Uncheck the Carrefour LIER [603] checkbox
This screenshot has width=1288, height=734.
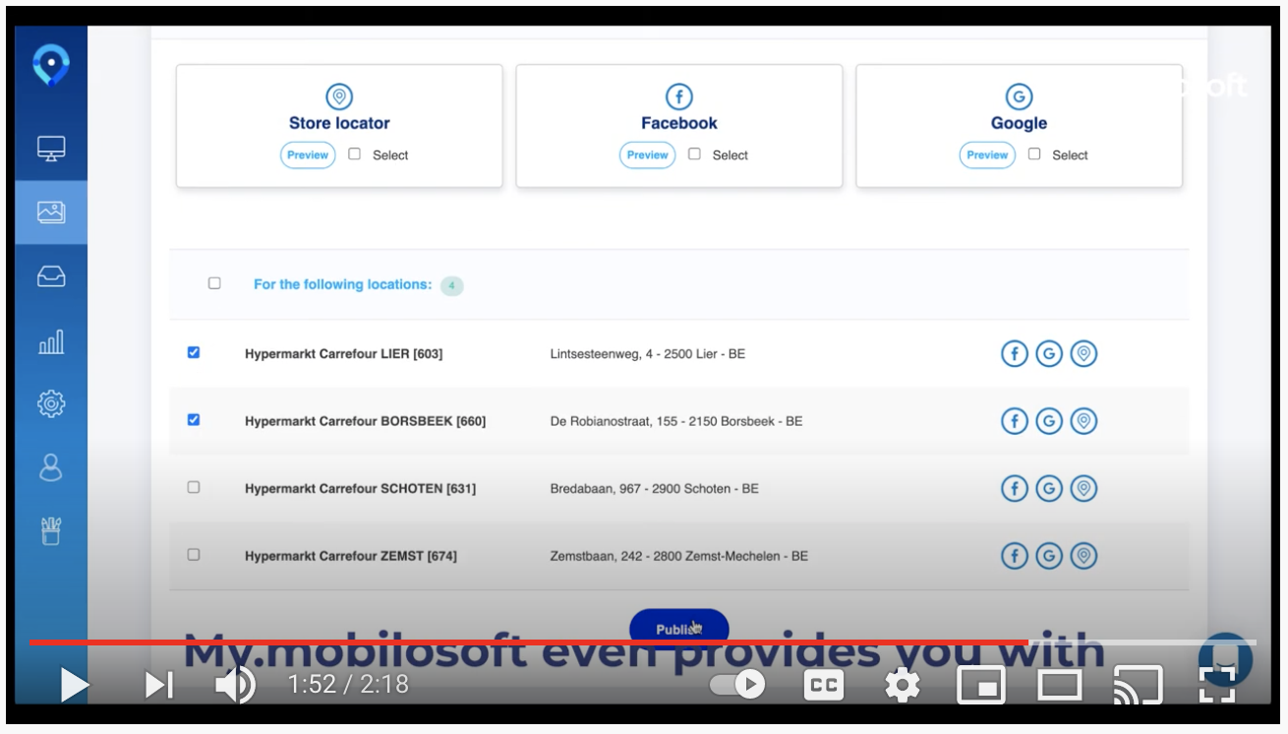click(194, 352)
